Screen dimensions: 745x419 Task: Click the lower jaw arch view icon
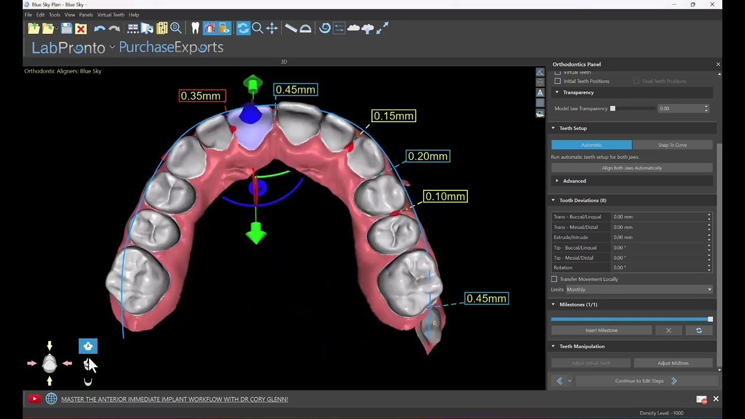pyautogui.click(x=88, y=382)
